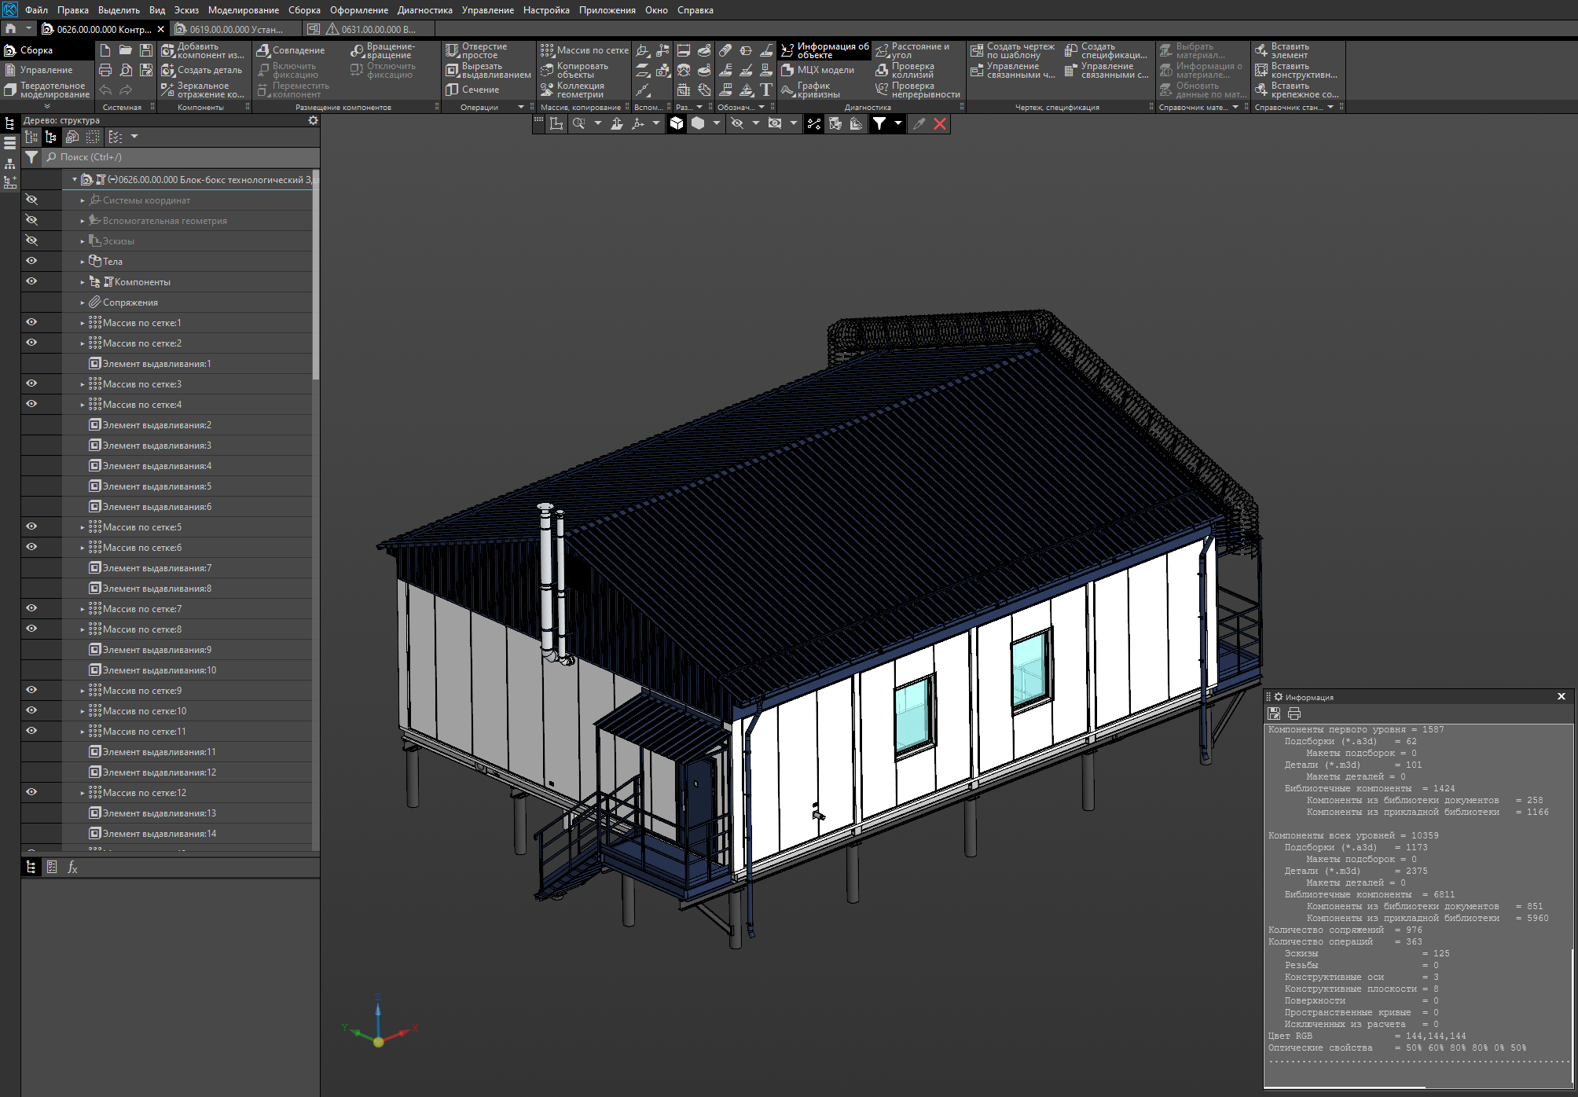This screenshot has width=1578, height=1097.
Task: Click the Массив по сетке tool icon
Action: click(548, 50)
